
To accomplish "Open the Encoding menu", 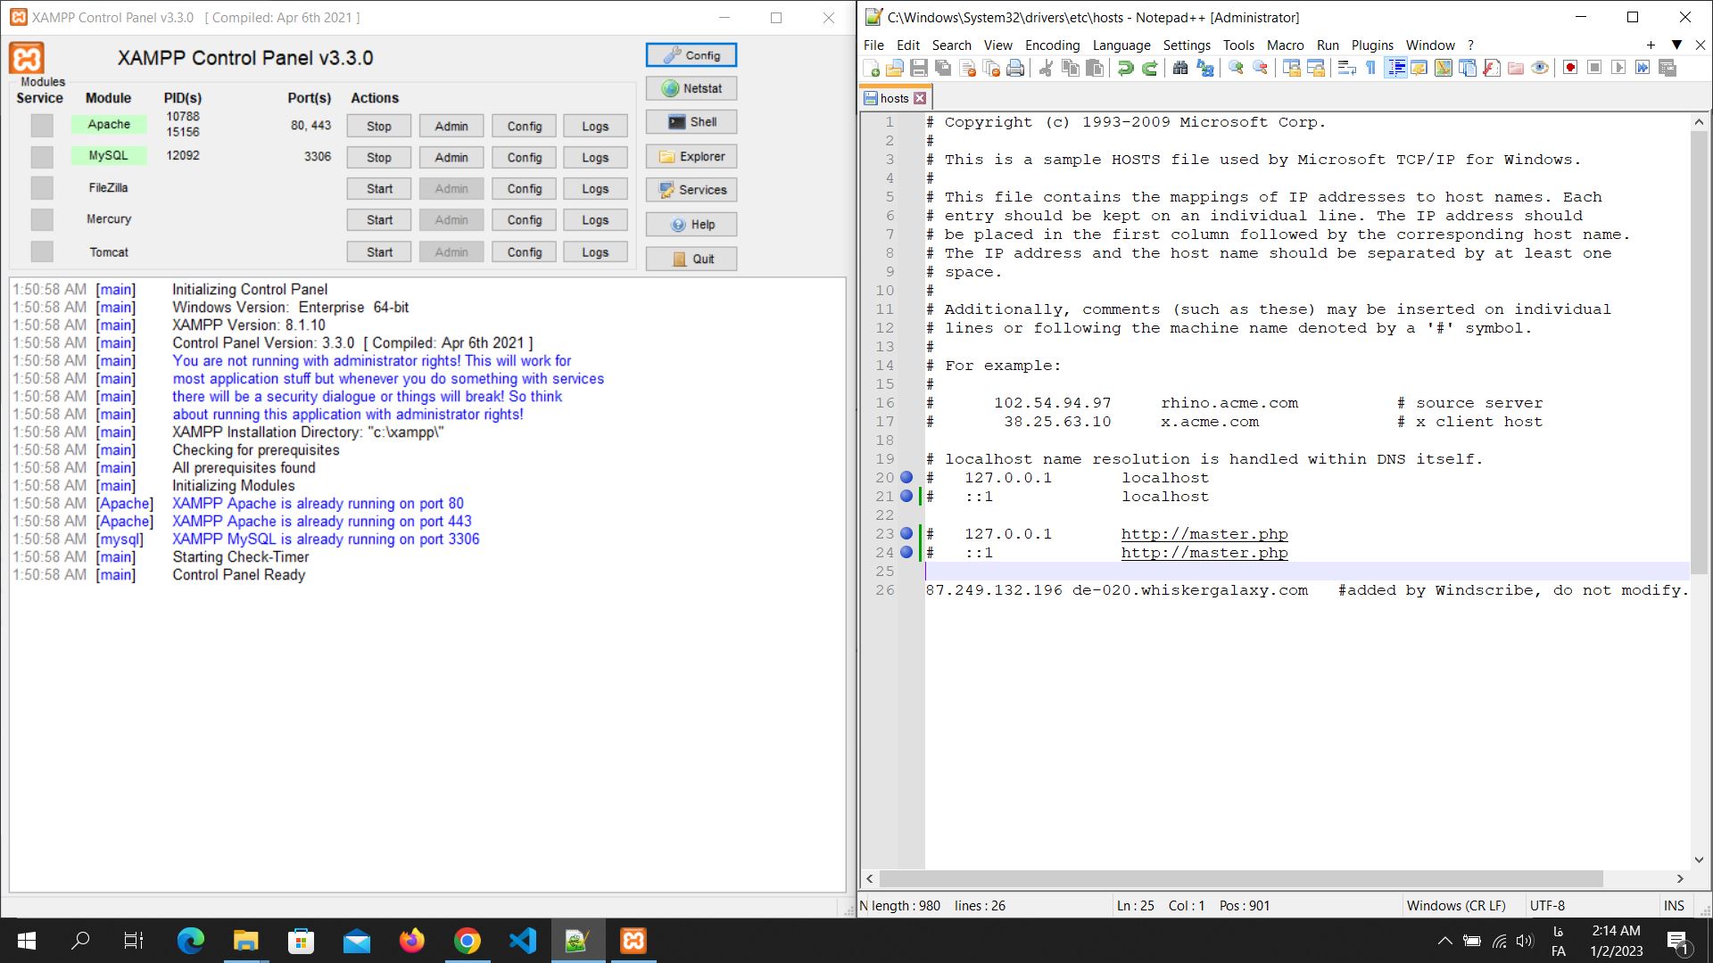I will tap(1052, 45).
